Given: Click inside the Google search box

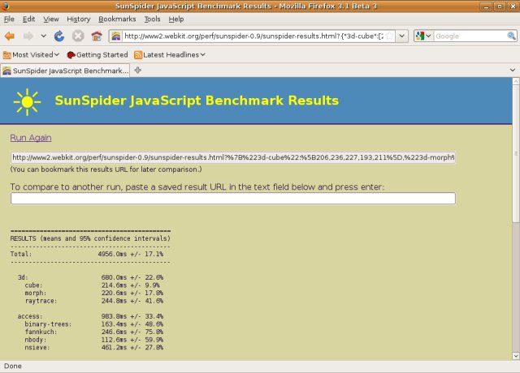Looking at the screenshot, I should pos(470,36).
